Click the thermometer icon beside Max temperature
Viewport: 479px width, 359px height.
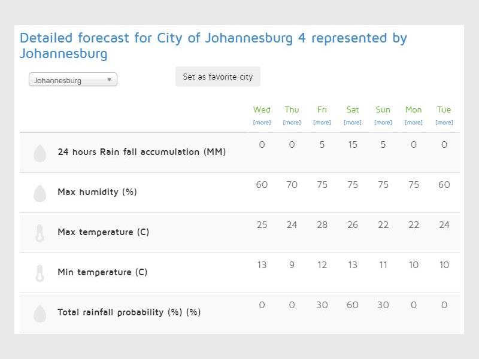40,233
